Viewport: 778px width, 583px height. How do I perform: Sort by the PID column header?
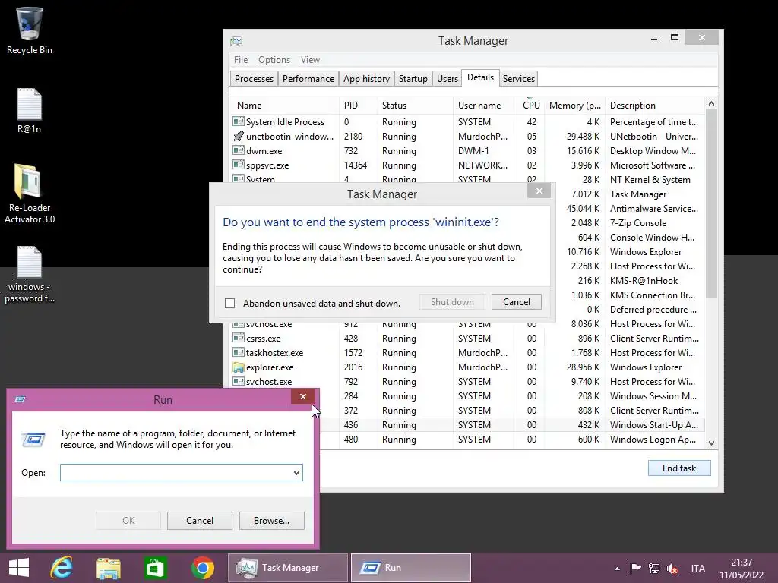pos(358,105)
